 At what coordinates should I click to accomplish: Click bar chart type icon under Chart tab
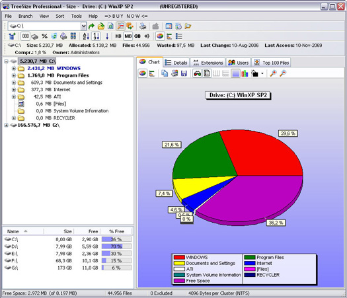pyautogui.click(x=152, y=73)
